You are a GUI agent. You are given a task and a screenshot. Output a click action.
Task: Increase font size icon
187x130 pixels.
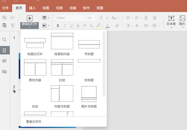click(101, 18)
